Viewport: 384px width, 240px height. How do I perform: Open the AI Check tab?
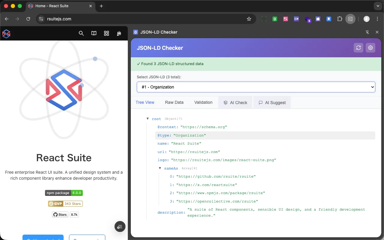(235, 102)
